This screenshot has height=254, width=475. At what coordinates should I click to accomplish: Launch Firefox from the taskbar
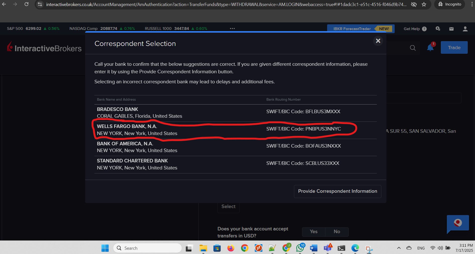coord(231,248)
